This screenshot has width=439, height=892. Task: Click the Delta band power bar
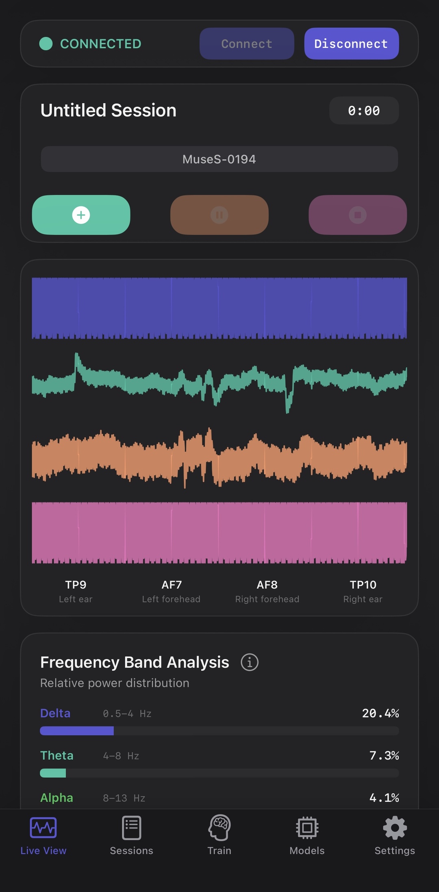point(219,731)
